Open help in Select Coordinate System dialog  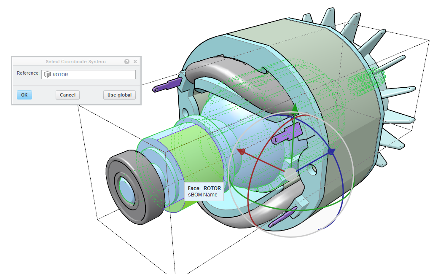coord(127,62)
